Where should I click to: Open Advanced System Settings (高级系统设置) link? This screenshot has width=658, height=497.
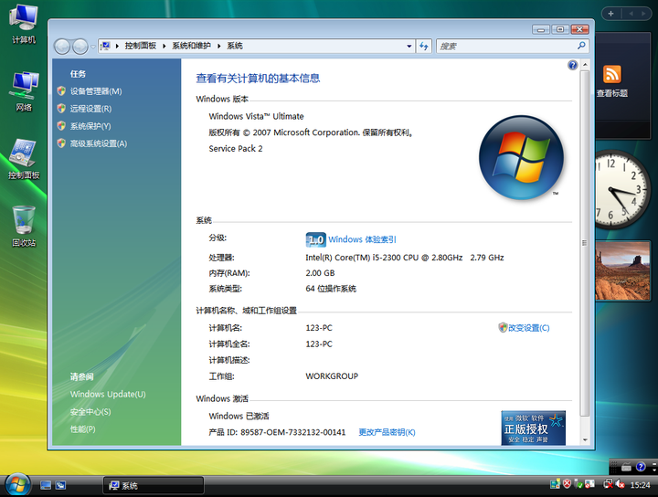coord(98,143)
